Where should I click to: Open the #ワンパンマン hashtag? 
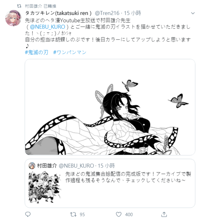pos(70,52)
